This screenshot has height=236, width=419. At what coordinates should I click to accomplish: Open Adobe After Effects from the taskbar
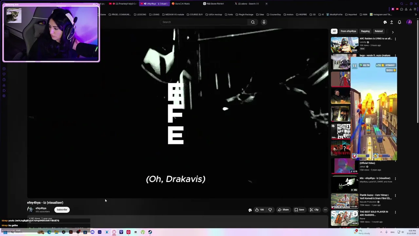point(100,232)
